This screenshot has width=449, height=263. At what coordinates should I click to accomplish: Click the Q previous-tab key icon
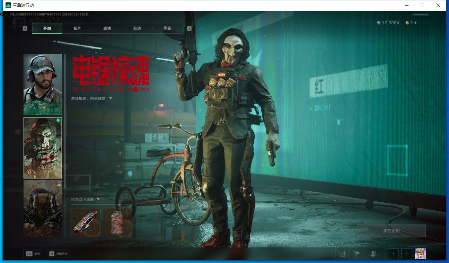25,28
